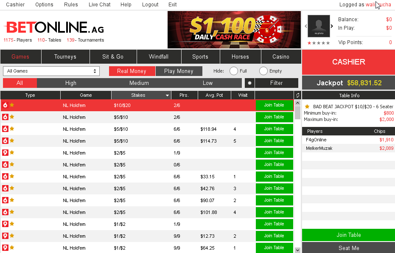
Task: Select Play Money mode
Action: pos(179,71)
